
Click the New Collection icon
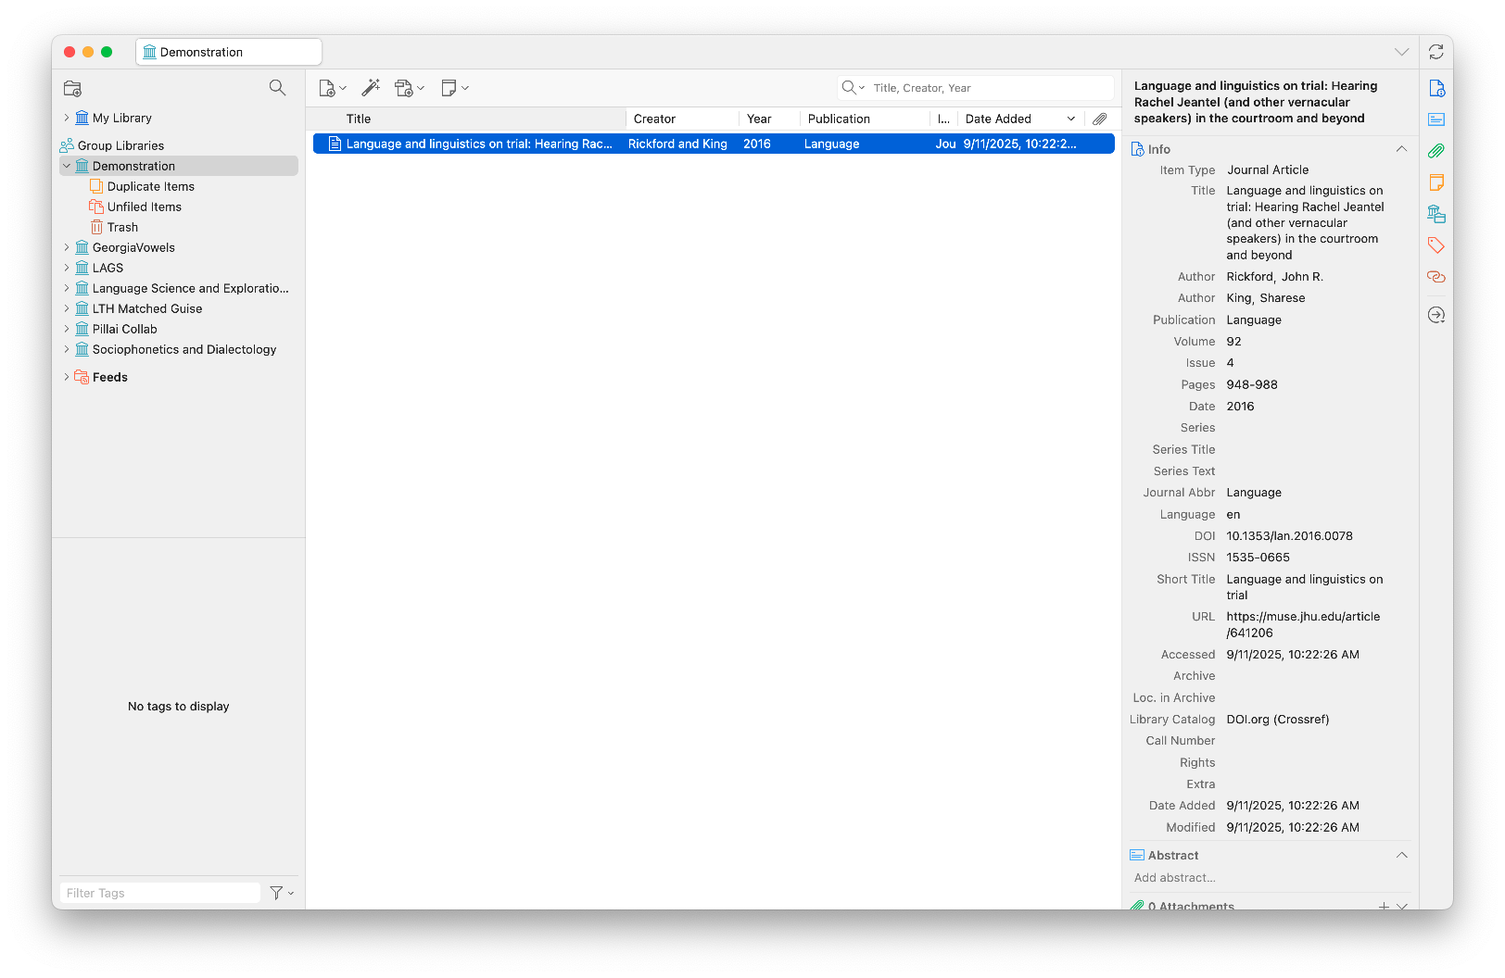pos(72,89)
